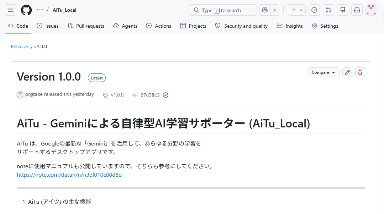Click the v1.0.0 breadcrumb text

[x=41, y=46]
